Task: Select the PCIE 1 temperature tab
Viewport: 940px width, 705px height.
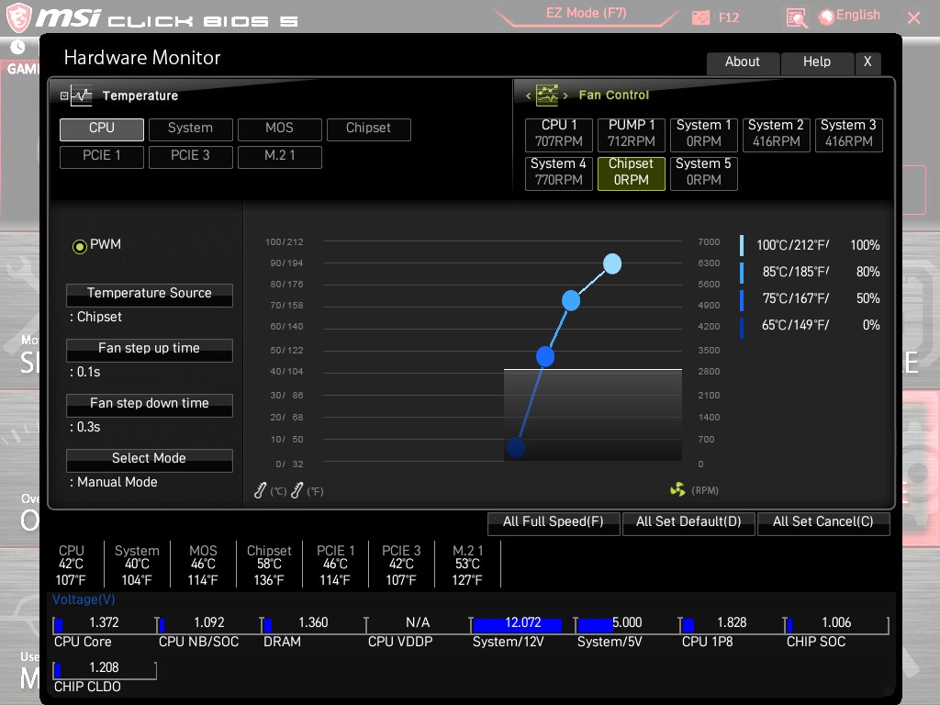Action: click(102, 157)
